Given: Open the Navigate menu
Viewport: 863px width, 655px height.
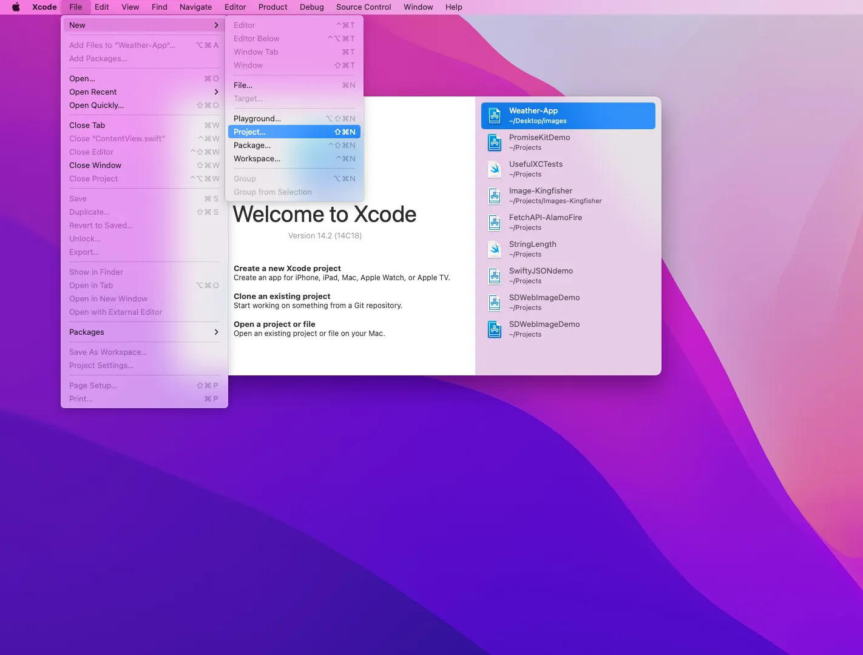Looking at the screenshot, I should tap(195, 7).
